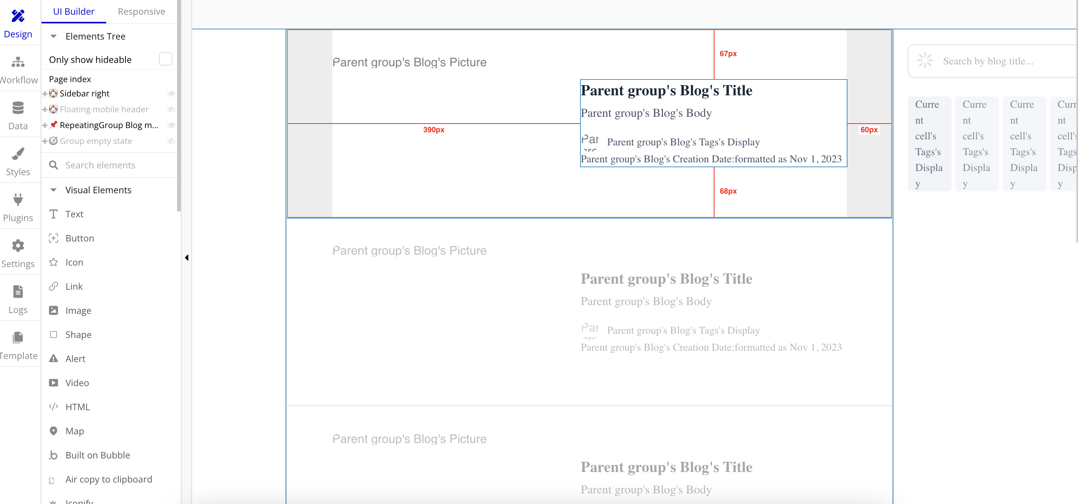This screenshot has height=504, width=1078.
Task: Open the Data section icon
Action: pyautogui.click(x=18, y=108)
